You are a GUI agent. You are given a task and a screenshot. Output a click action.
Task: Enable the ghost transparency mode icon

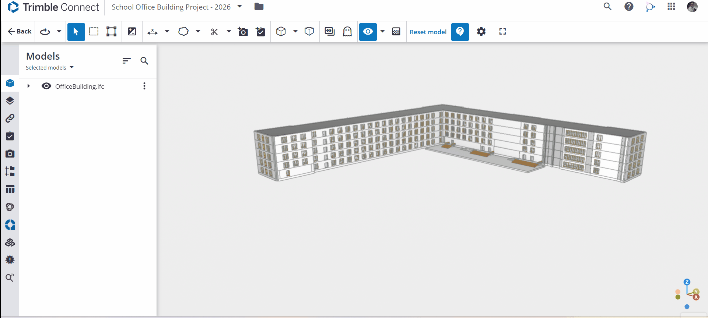click(x=347, y=32)
